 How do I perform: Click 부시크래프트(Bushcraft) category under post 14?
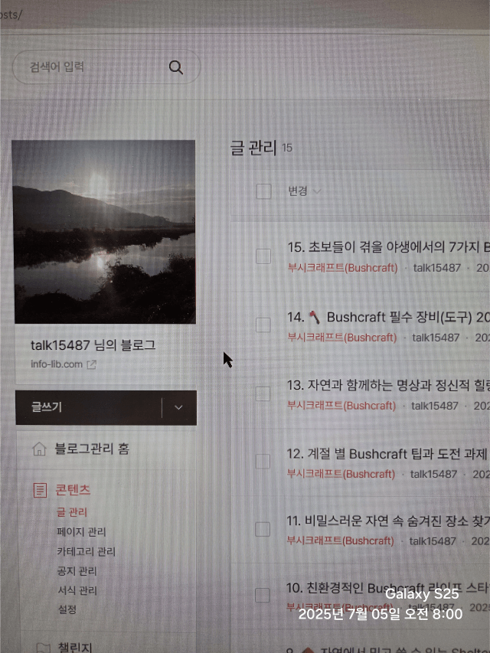[x=342, y=338]
